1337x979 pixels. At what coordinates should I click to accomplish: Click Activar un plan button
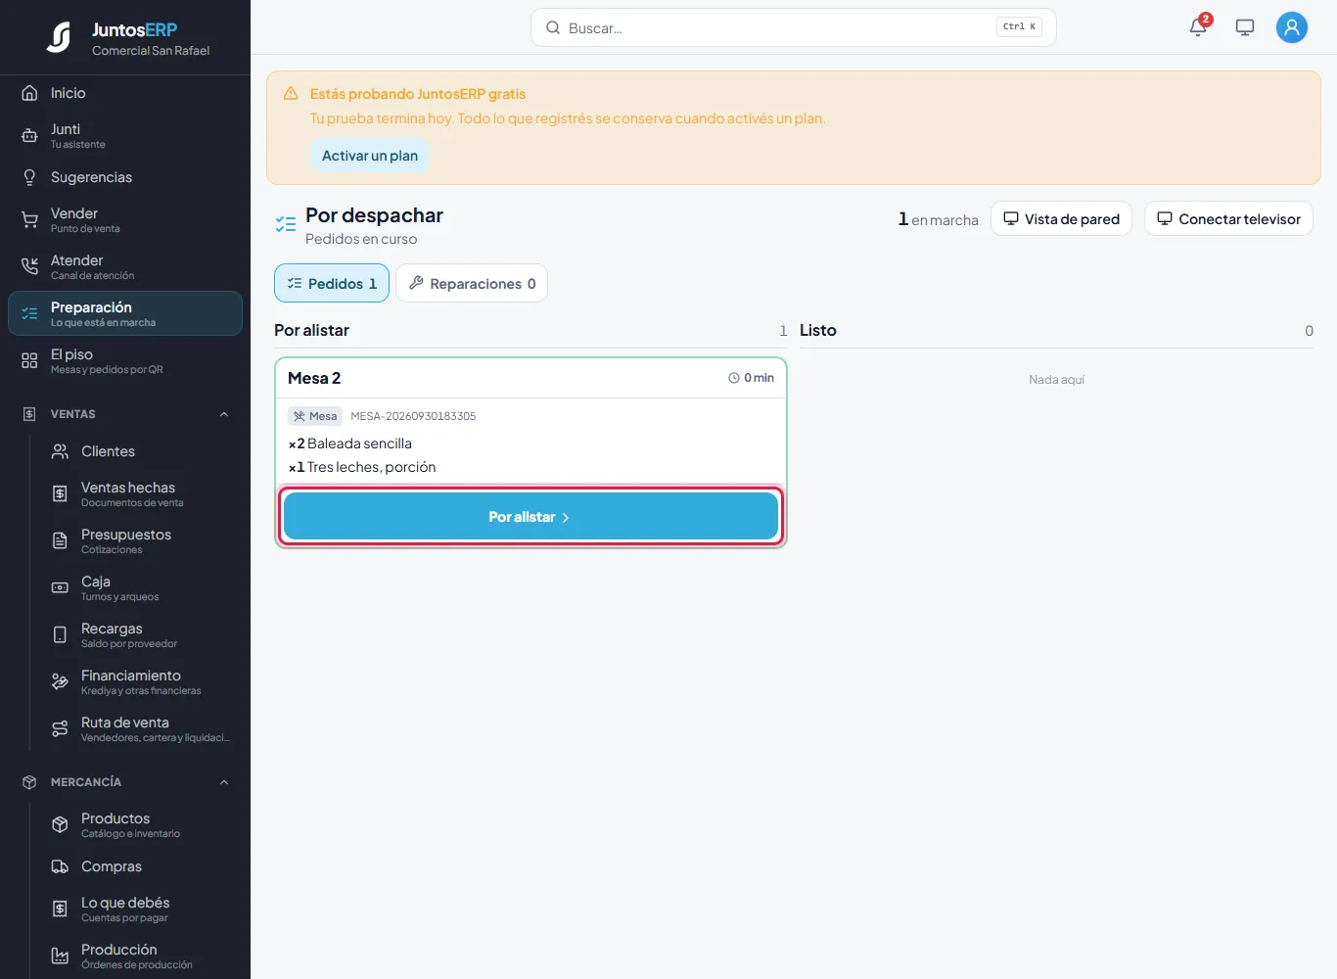click(370, 156)
